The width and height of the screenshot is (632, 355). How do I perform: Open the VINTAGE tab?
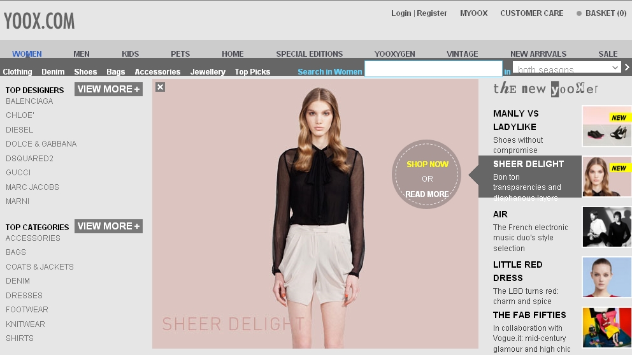(463, 54)
